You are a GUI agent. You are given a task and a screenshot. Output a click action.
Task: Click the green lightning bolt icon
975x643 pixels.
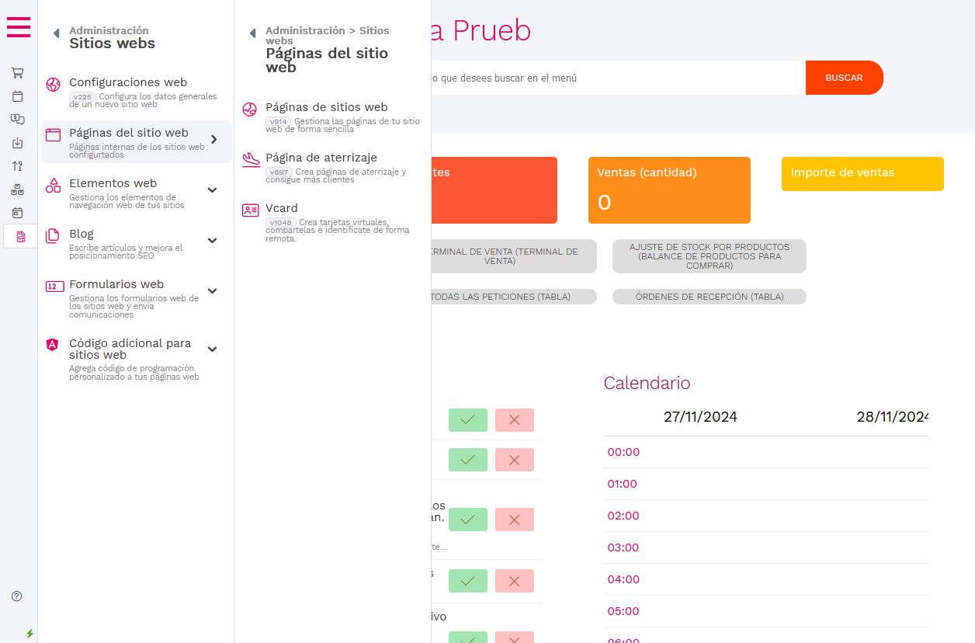point(29,633)
